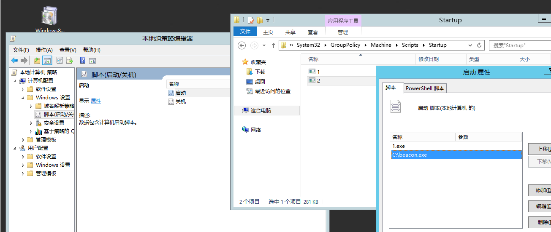Open Explorer 管理 ribbon tab
551x232 pixels.
tap(343, 32)
